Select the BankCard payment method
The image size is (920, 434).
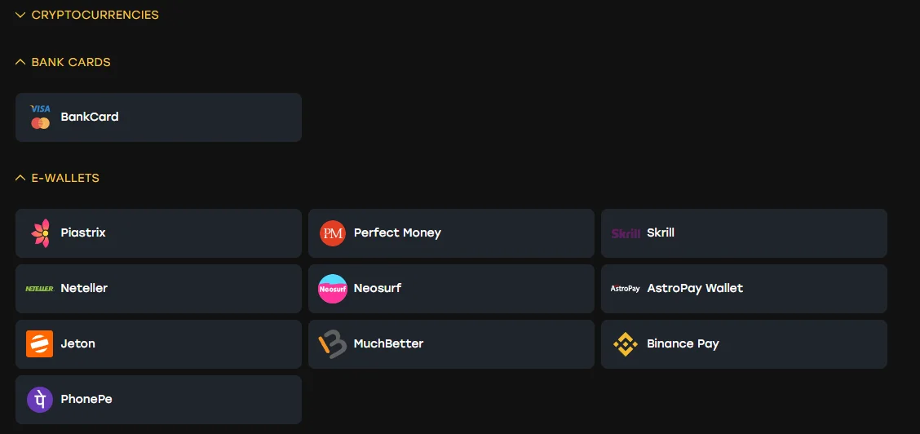[158, 117]
